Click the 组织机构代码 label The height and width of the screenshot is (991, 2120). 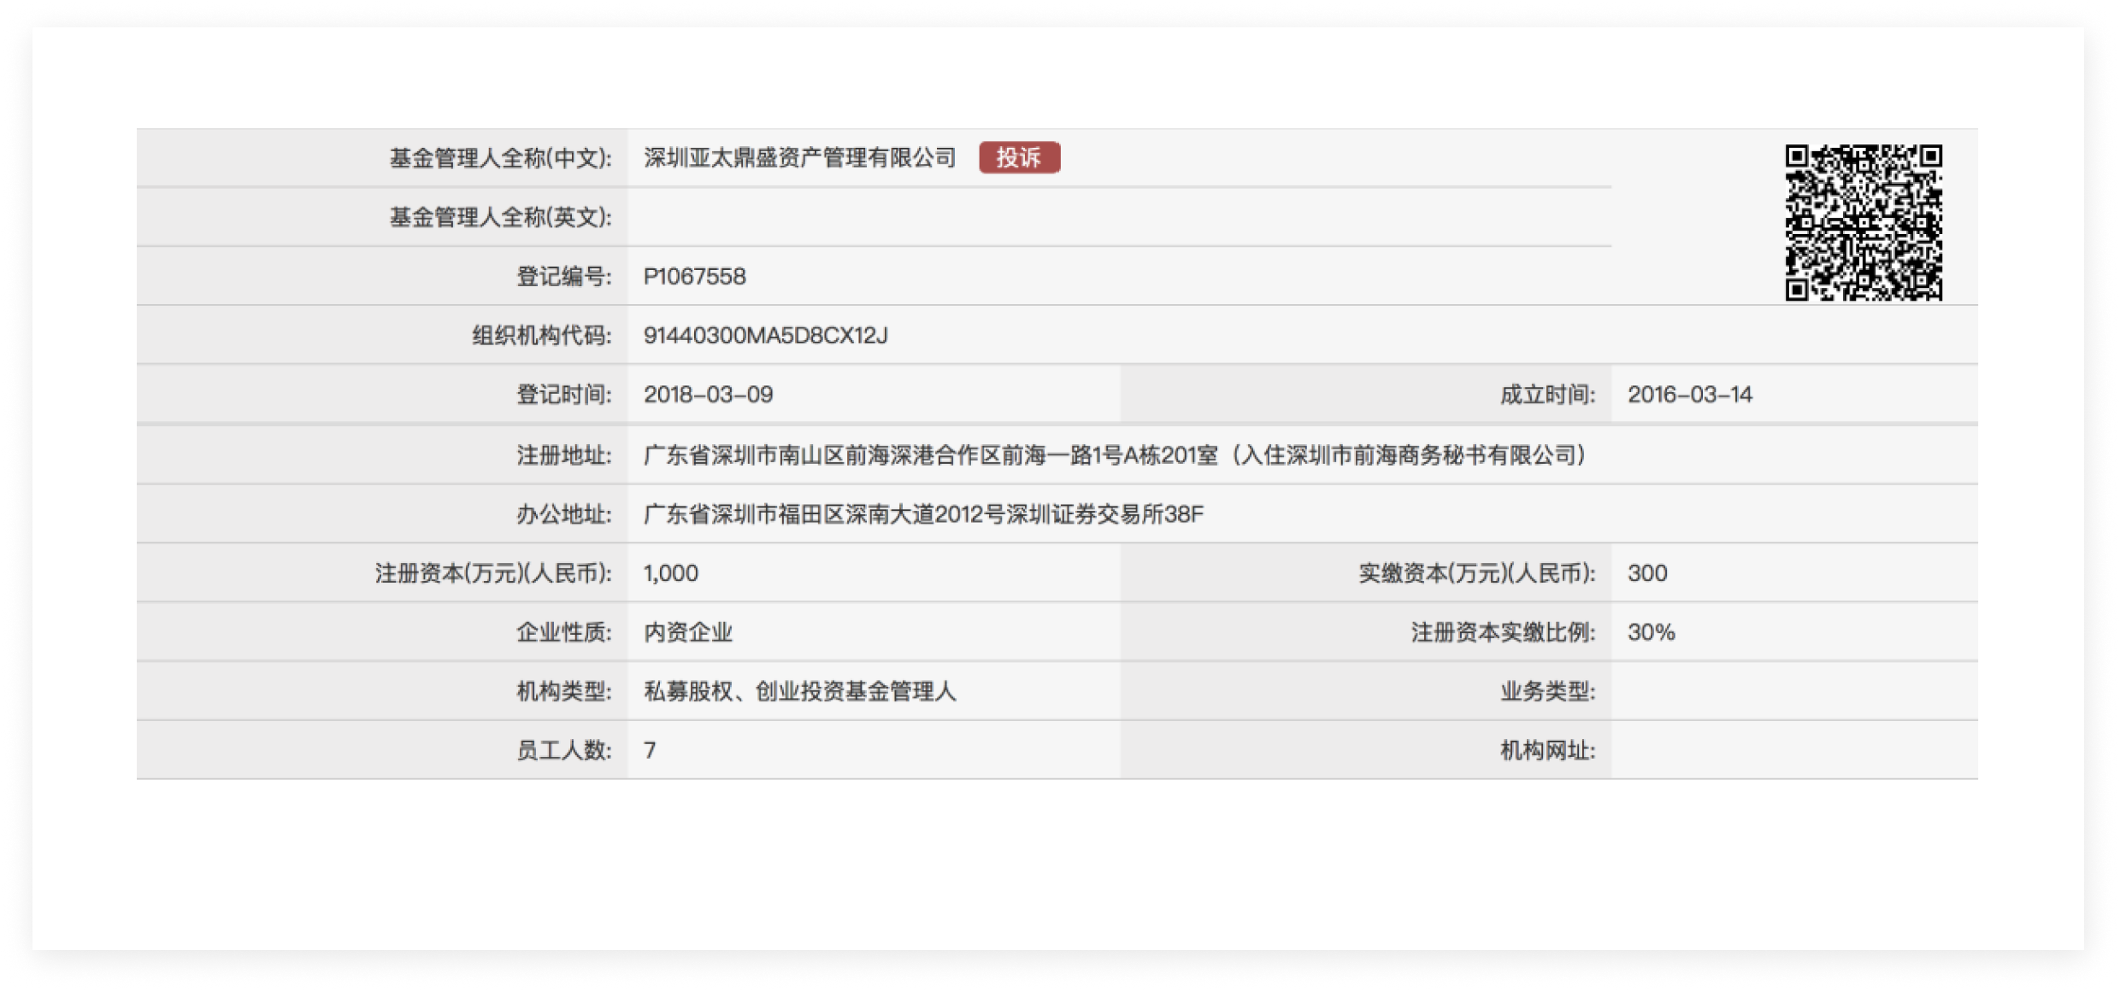point(542,336)
